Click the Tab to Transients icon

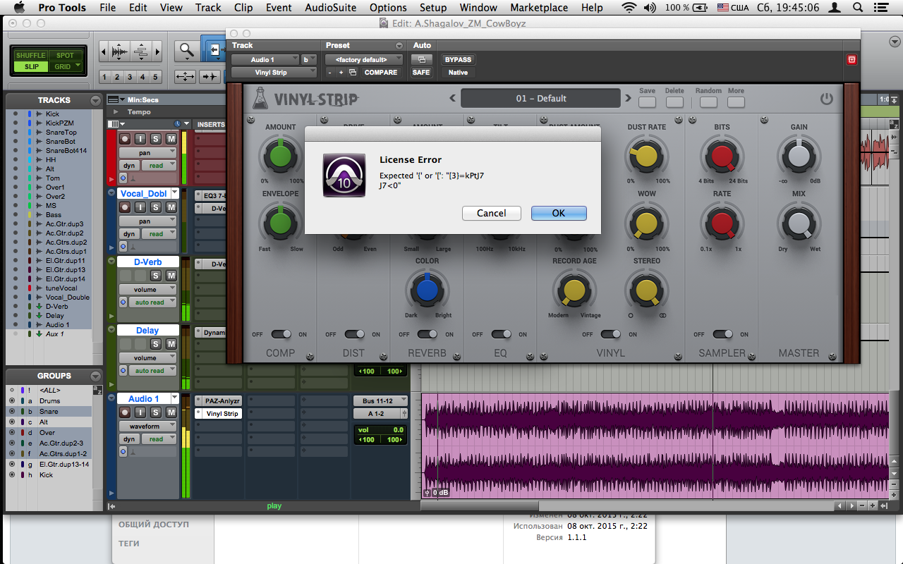(x=210, y=76)
